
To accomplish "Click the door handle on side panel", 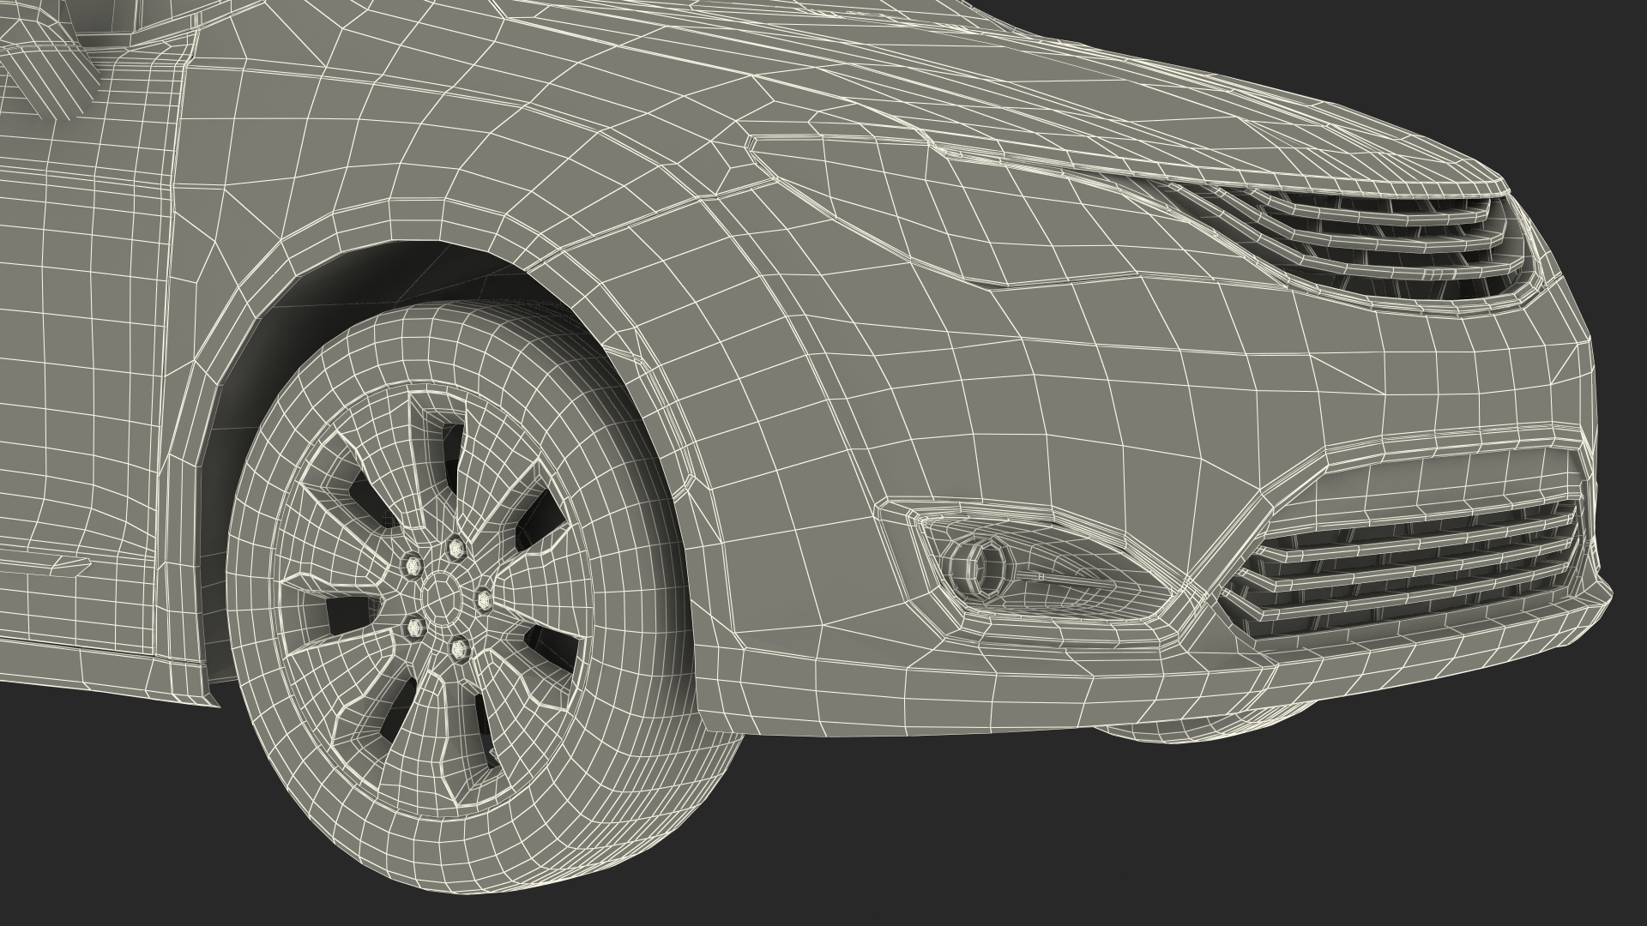I will (70, 566).
